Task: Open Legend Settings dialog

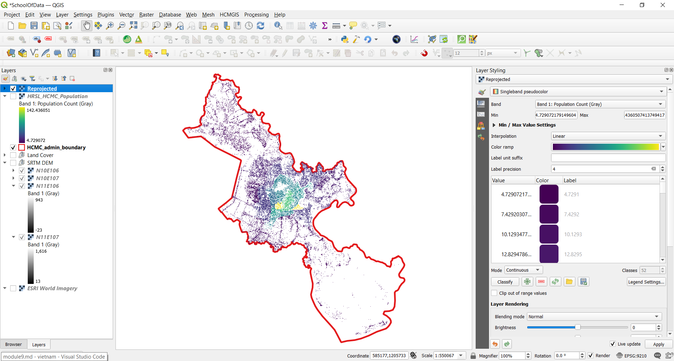Action: (x=646, y=282)
